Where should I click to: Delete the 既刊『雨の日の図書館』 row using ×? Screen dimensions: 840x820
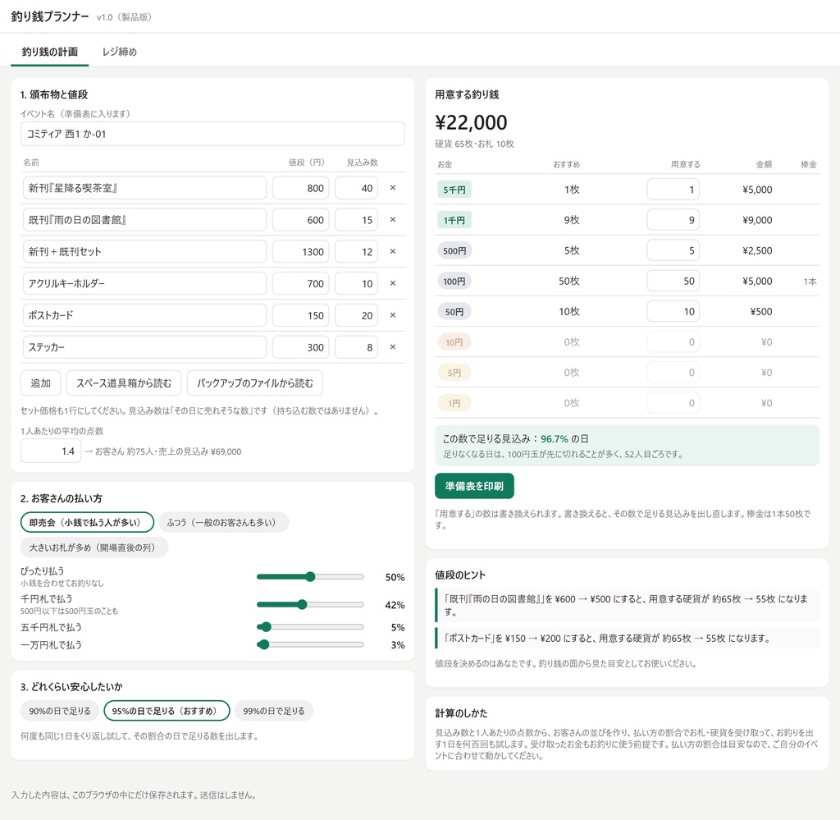click(x=393, y=220)
